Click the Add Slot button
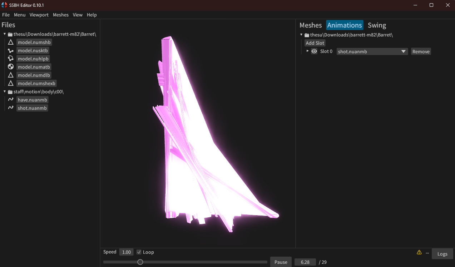This screenshot has width=455, height=267. (x=315, y=43)
